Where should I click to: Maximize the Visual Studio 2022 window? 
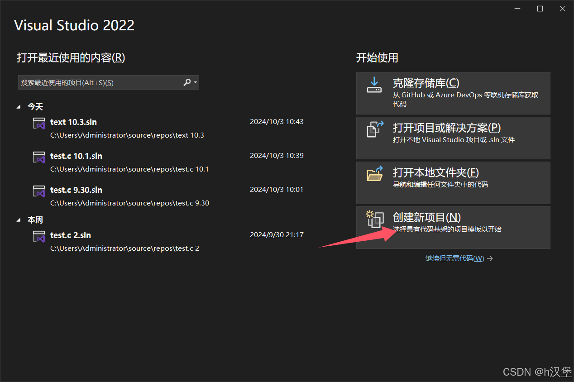[x=540, y=9]
